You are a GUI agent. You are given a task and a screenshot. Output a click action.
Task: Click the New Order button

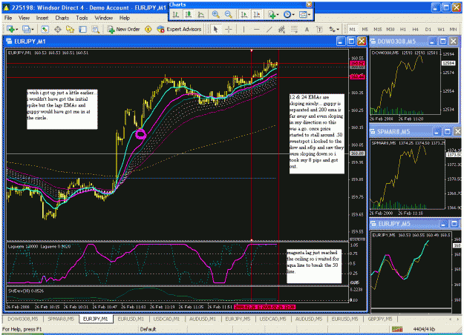pyautogui.click(x=123, y=29)
